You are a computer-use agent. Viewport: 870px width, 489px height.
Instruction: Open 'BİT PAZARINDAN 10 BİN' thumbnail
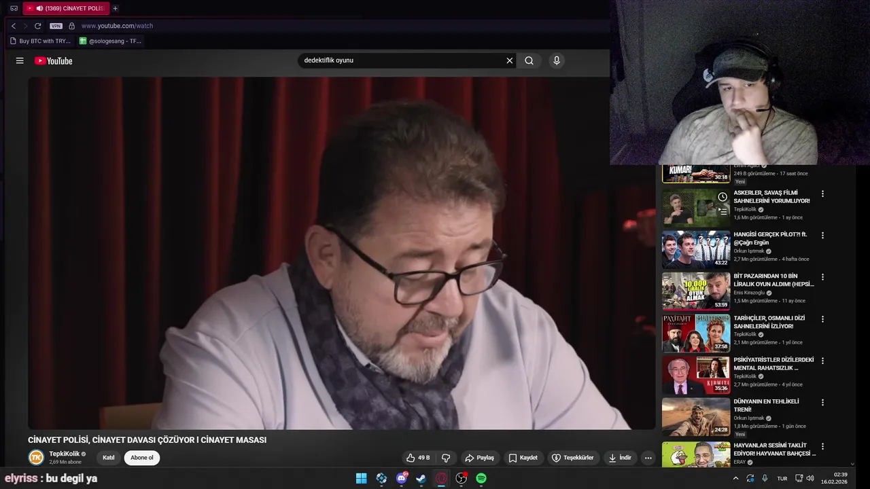tap(696, 291)
